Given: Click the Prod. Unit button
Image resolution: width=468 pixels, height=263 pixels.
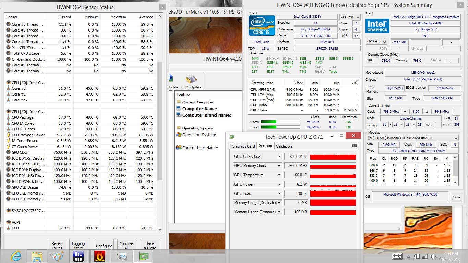Looking at the screenshot, I should pos(261,42).
